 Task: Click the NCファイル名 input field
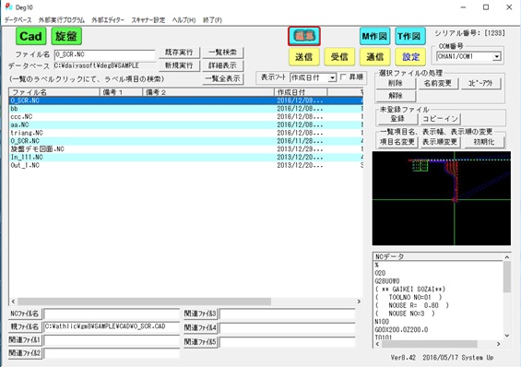pos(112,314)
